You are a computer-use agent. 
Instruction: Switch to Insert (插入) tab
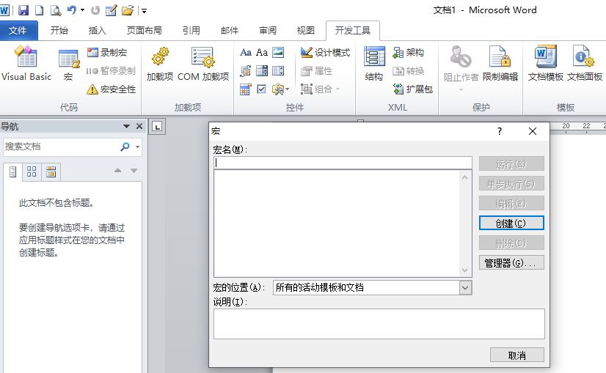(97, 31)
